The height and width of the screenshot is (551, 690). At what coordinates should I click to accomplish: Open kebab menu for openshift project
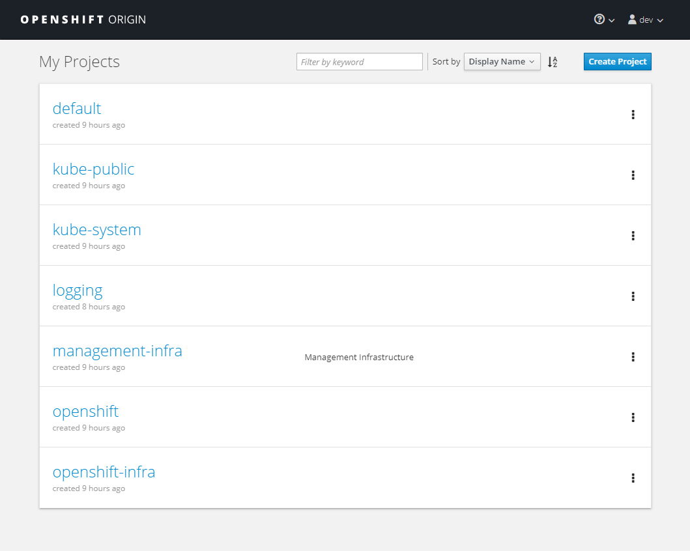tap(633, 417)
